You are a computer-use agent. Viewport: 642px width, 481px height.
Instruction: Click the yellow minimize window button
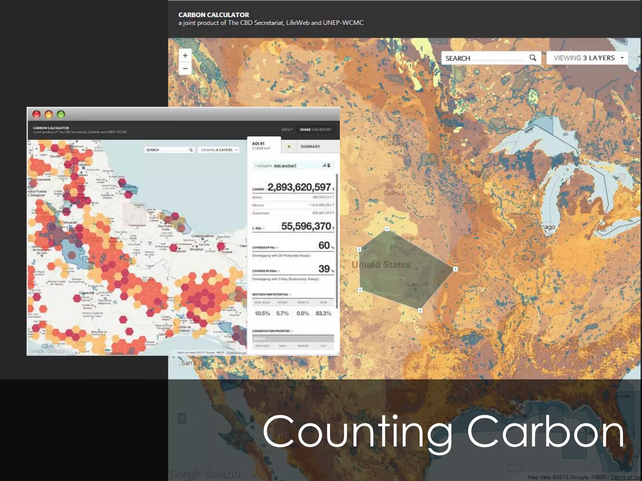click(x=49, y=115)
